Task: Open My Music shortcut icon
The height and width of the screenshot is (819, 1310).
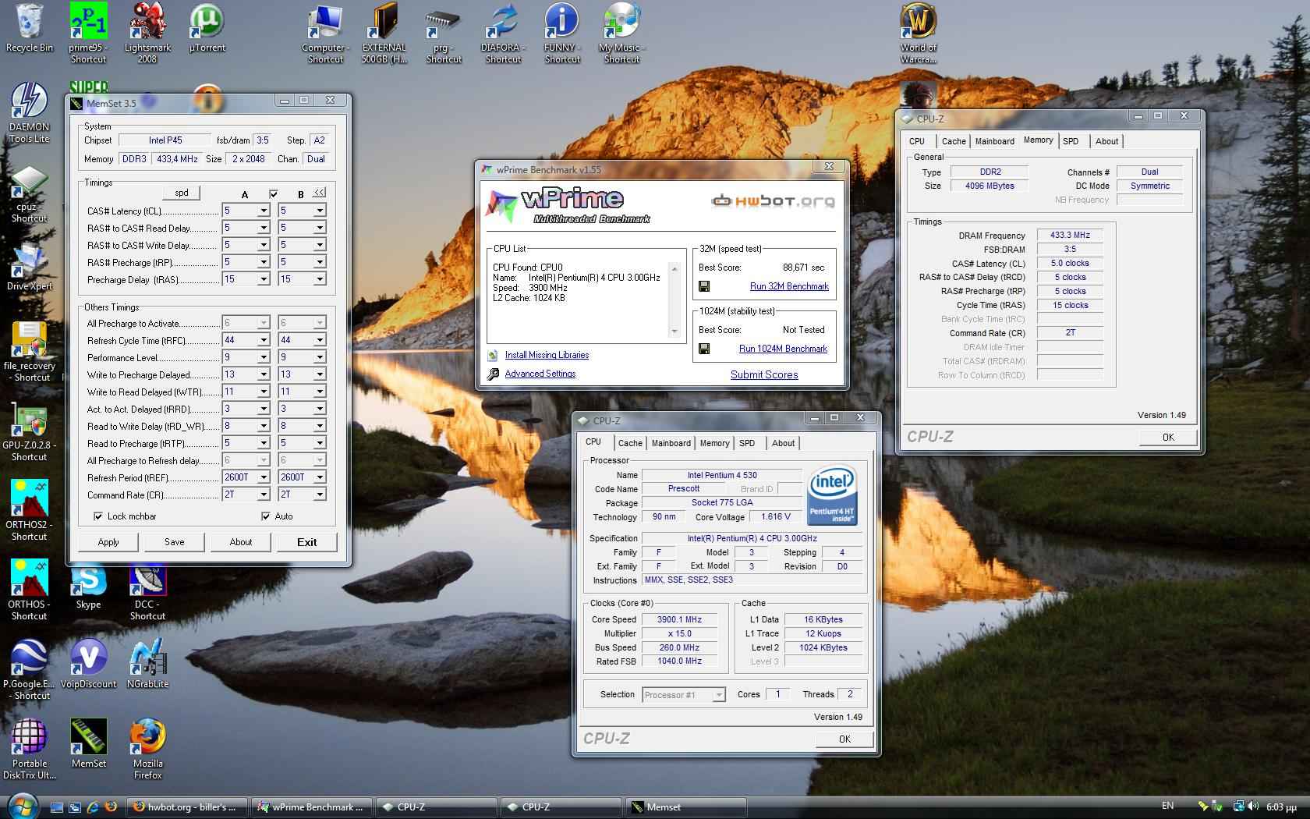Action: point(621,33)
